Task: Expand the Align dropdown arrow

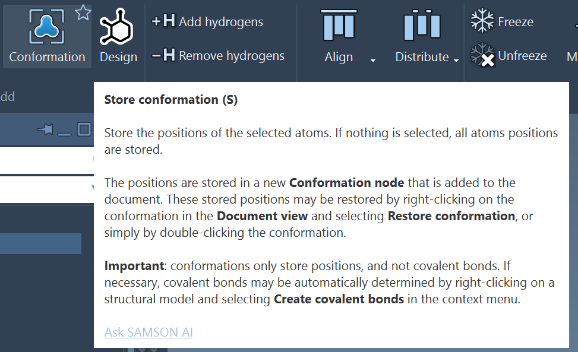Action: (373, 60)
